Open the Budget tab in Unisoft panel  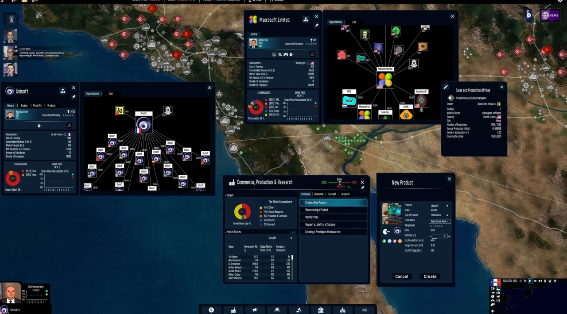pos(24,106)
